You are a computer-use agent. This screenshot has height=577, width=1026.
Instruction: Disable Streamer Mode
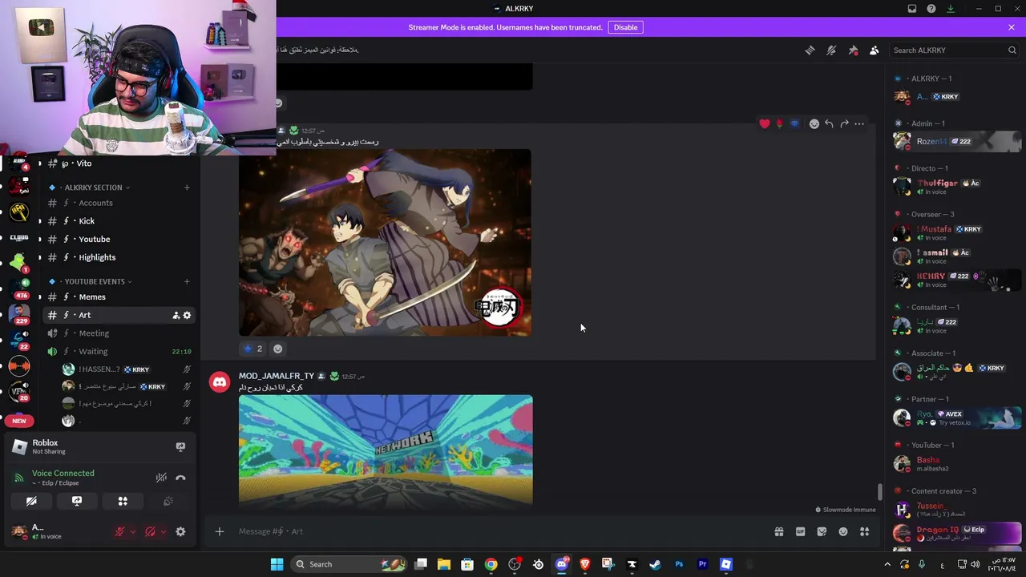(x=625, y=27)
